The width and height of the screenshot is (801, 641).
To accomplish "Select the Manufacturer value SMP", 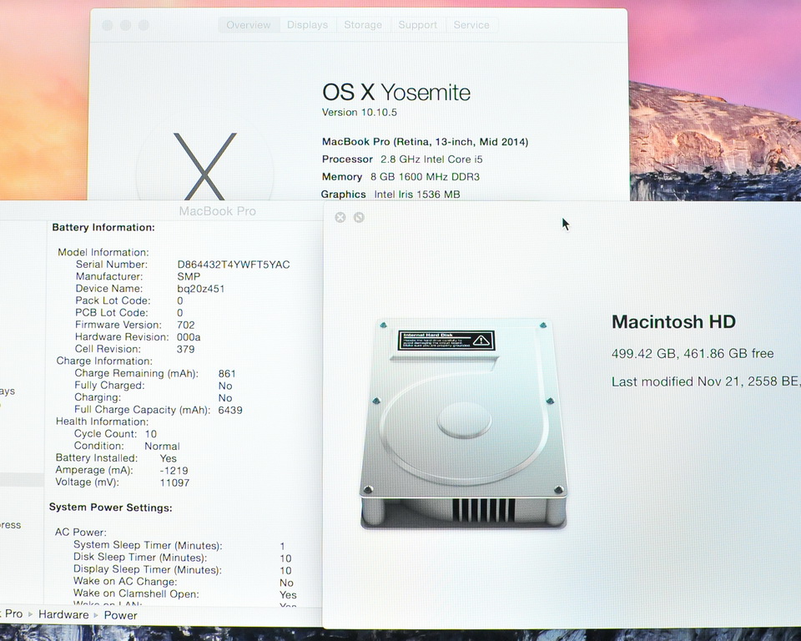I will pos(189,276).
